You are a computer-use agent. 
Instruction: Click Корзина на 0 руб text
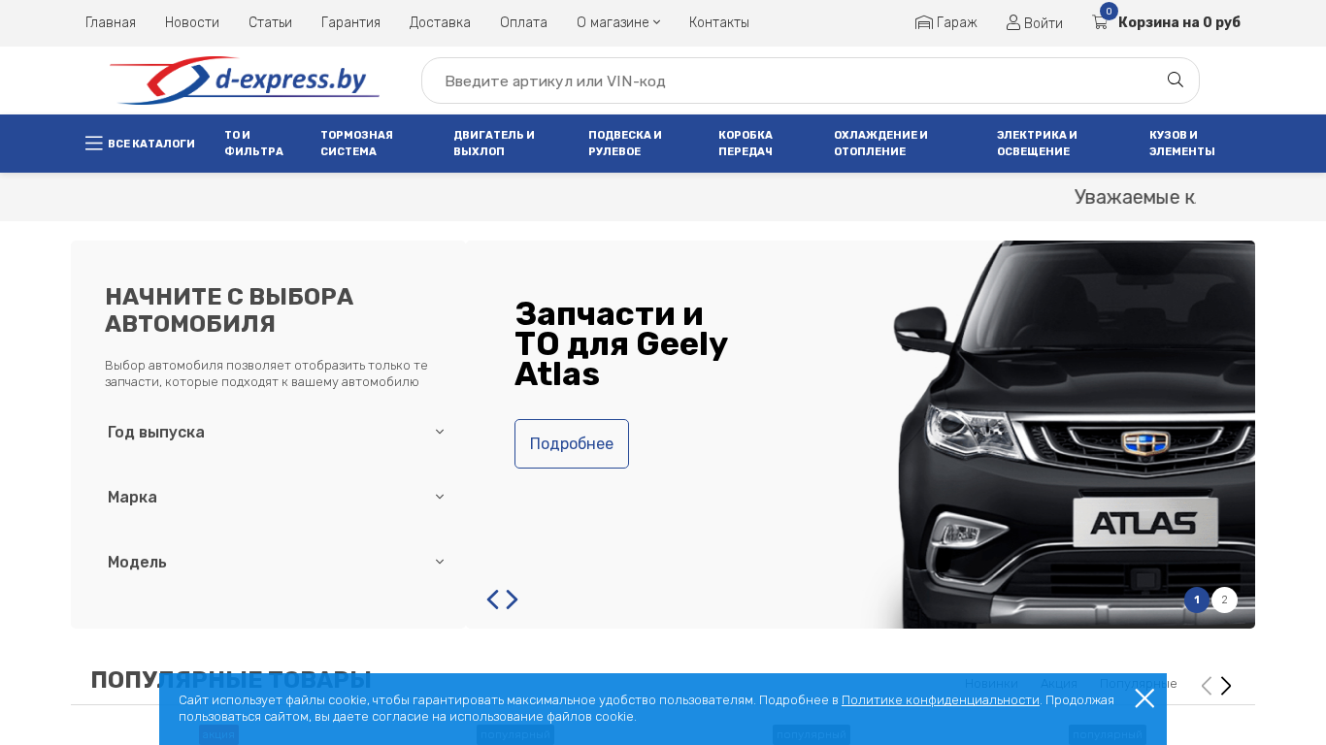1179,22
